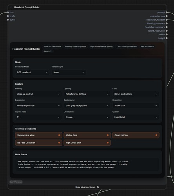Open the Background dropdown
This screenshot has width=174, height=196.
pyautogui.click(x=87, y=105)
